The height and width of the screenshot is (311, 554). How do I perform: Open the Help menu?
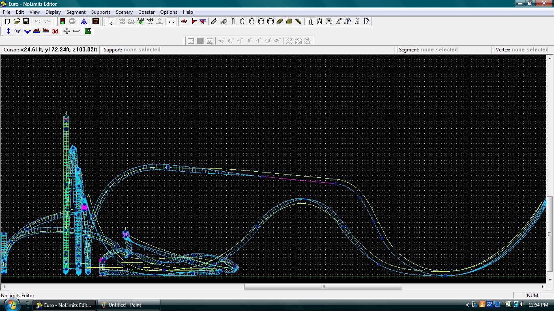(188, 12)
